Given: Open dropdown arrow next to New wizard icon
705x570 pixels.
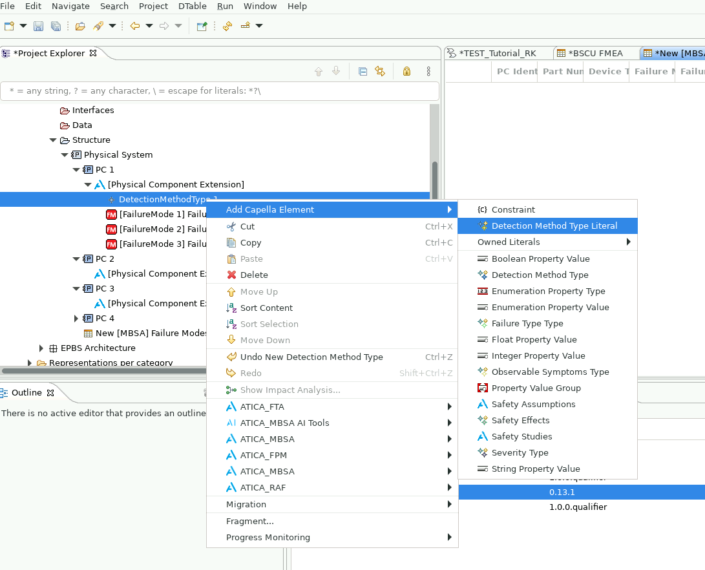Looking at the screenshot, I should coord(23,26).
